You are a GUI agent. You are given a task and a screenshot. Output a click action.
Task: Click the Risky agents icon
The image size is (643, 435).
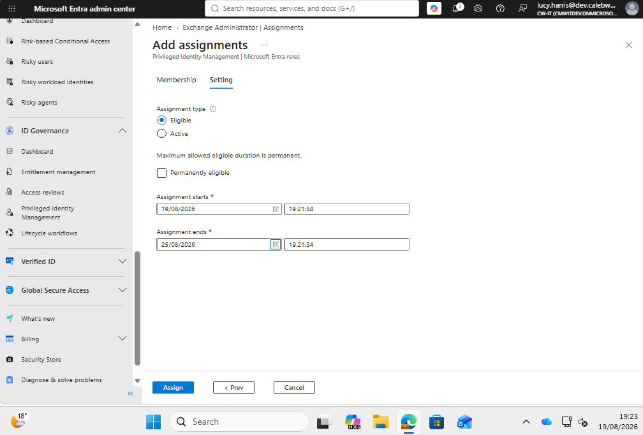(10, 102)
